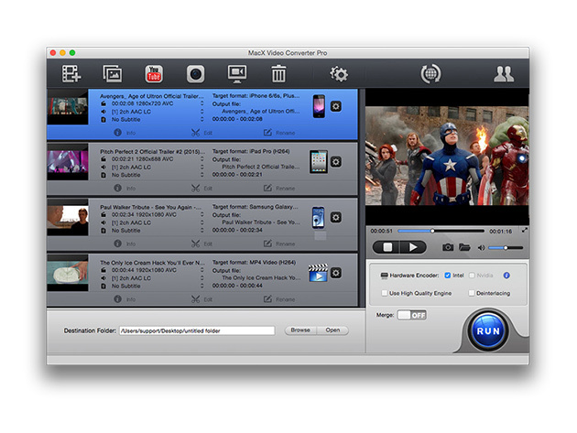Stop preview playback
577x433 pixels.
click(386, 247)
